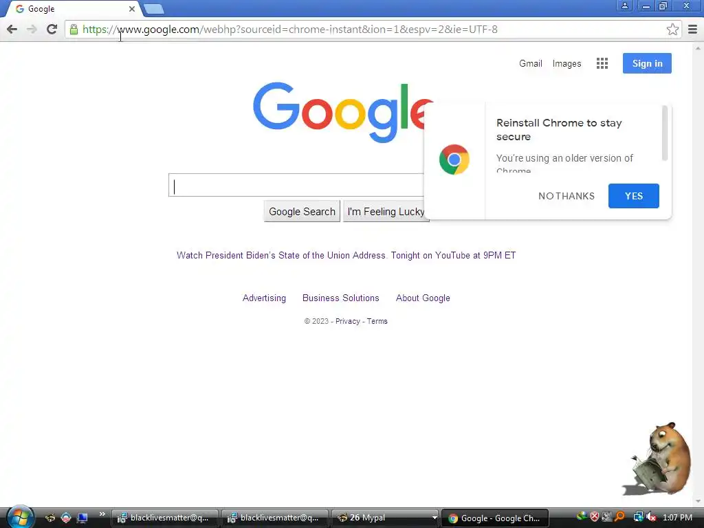Click the Google logo
Viewport: 704px width, 528px height.
[342, 111]
